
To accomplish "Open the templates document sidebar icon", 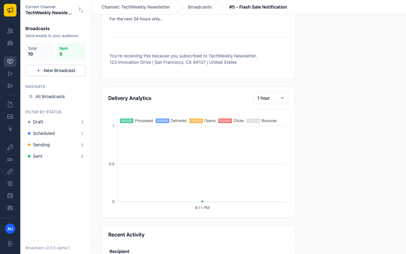I will click(x=10, y=104).
